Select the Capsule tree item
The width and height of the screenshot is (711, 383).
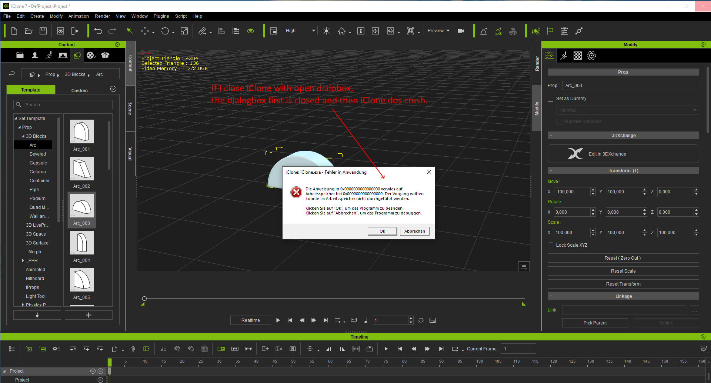click(x=38, y=163)
